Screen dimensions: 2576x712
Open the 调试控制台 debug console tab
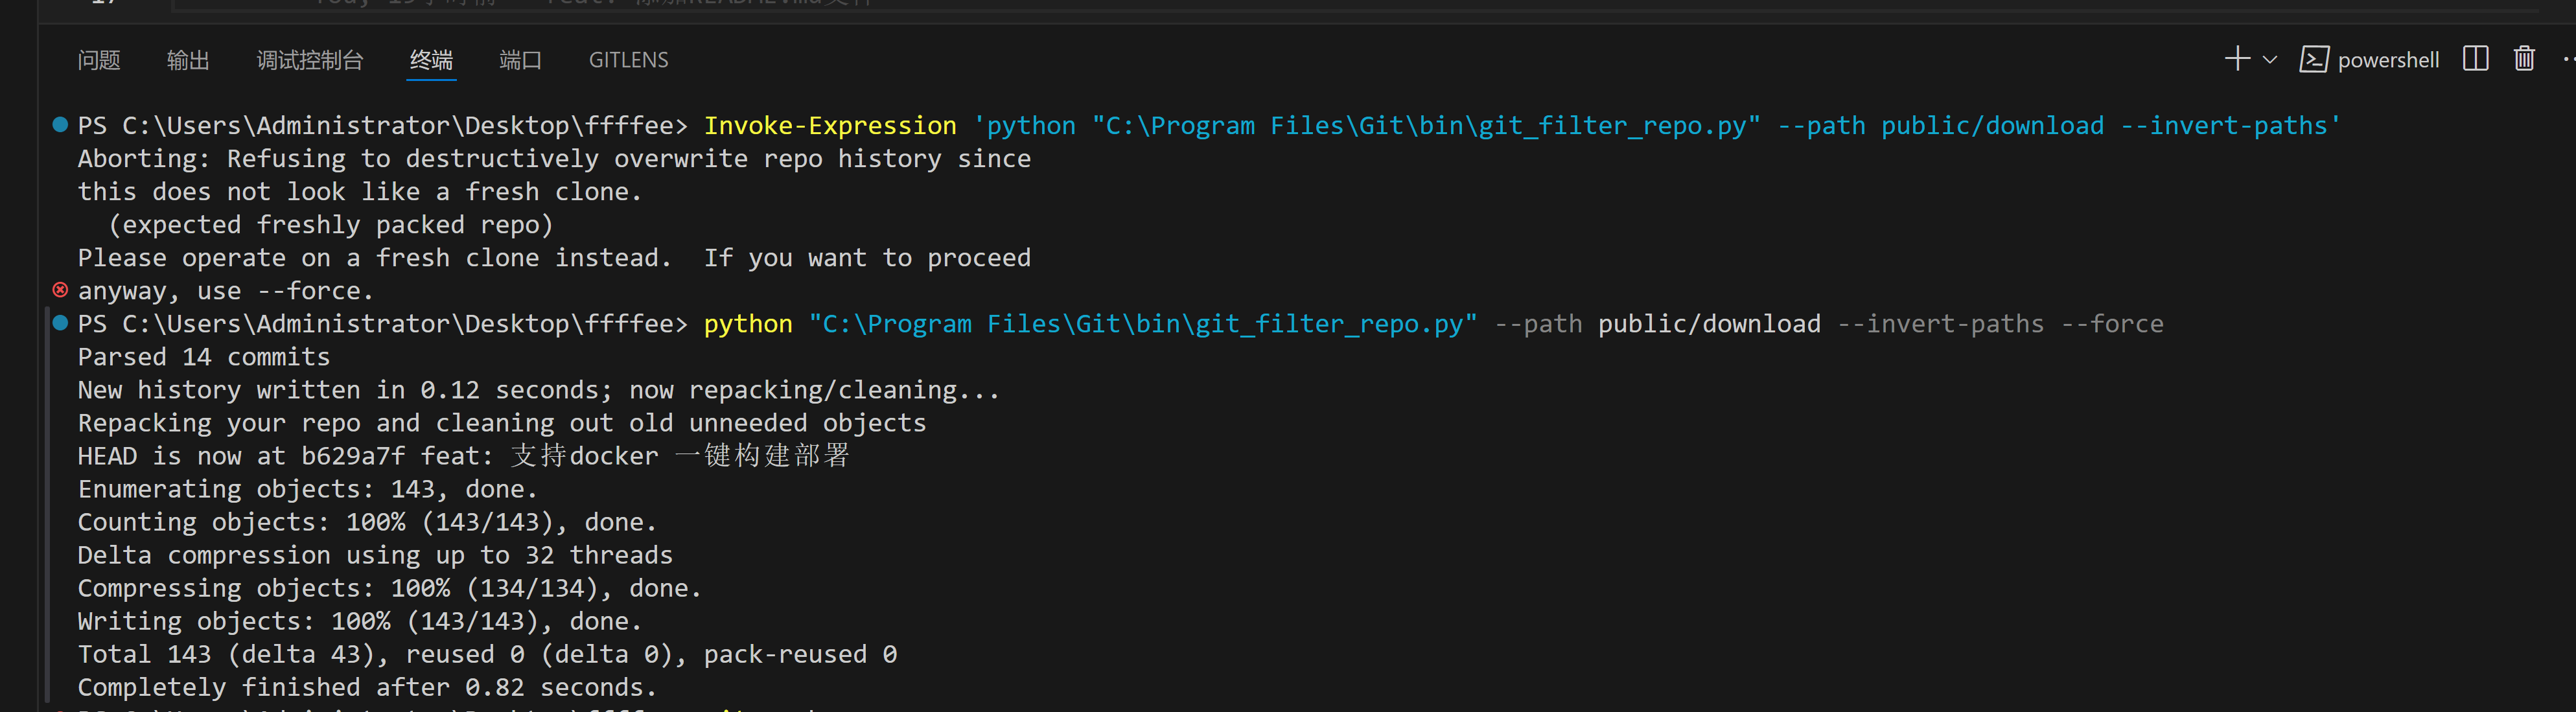pyautogui.click(x=310, y=60)
